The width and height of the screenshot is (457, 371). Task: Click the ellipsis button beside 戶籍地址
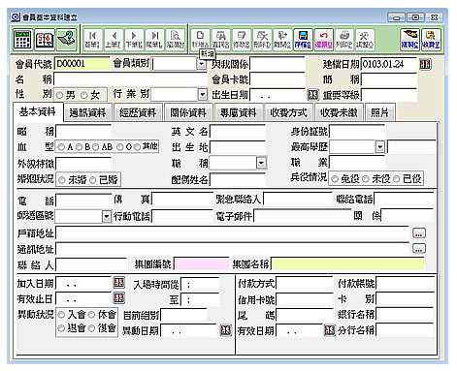pyautogui.click(x=419, y=233)
